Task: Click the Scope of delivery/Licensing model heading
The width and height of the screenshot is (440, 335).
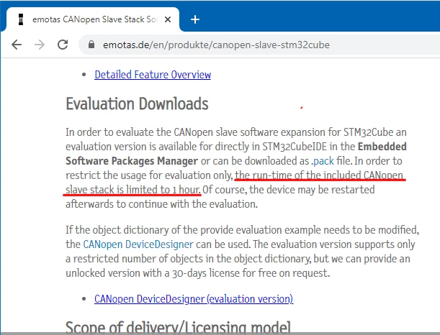Action: (178, 327)
